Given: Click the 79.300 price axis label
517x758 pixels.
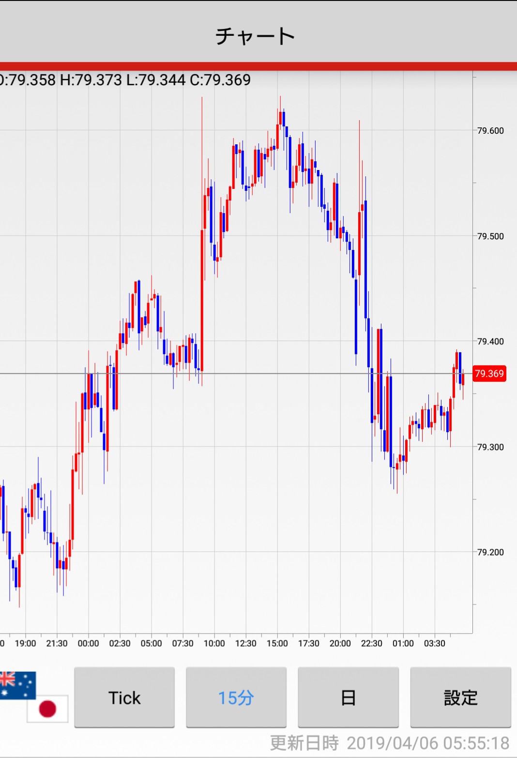Looking at the screenshot, I should [x=490, y=447].
